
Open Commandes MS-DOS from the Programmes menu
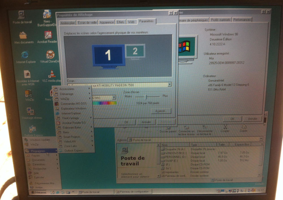coord(73,104)
